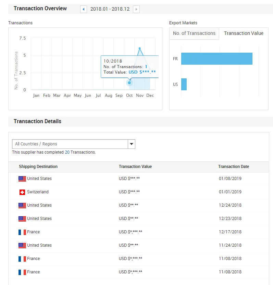Click the FR bar in export chart

click(x=216, y=59)
